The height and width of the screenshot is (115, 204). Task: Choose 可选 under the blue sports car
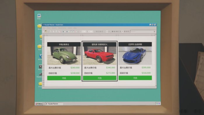135,78
